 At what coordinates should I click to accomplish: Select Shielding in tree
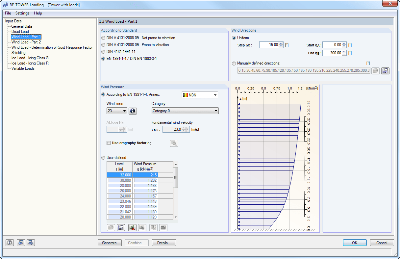[18, 53]
